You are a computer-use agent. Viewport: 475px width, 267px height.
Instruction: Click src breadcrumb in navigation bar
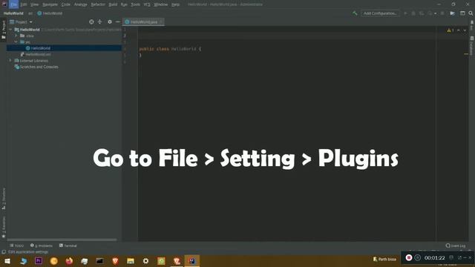(x=30, y=13)
